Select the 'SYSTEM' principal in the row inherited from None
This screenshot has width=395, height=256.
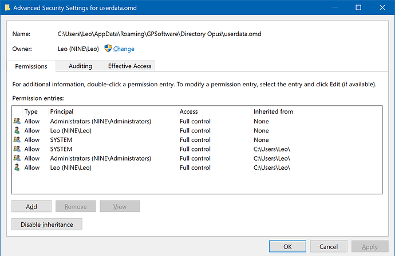pyautogui.click(x=61, y=140)
